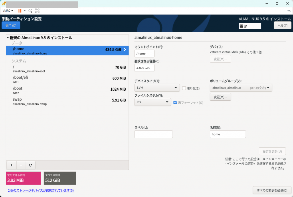
Task: Click 変更(M)... under ボリュームグループ
Action: point(220,97)
